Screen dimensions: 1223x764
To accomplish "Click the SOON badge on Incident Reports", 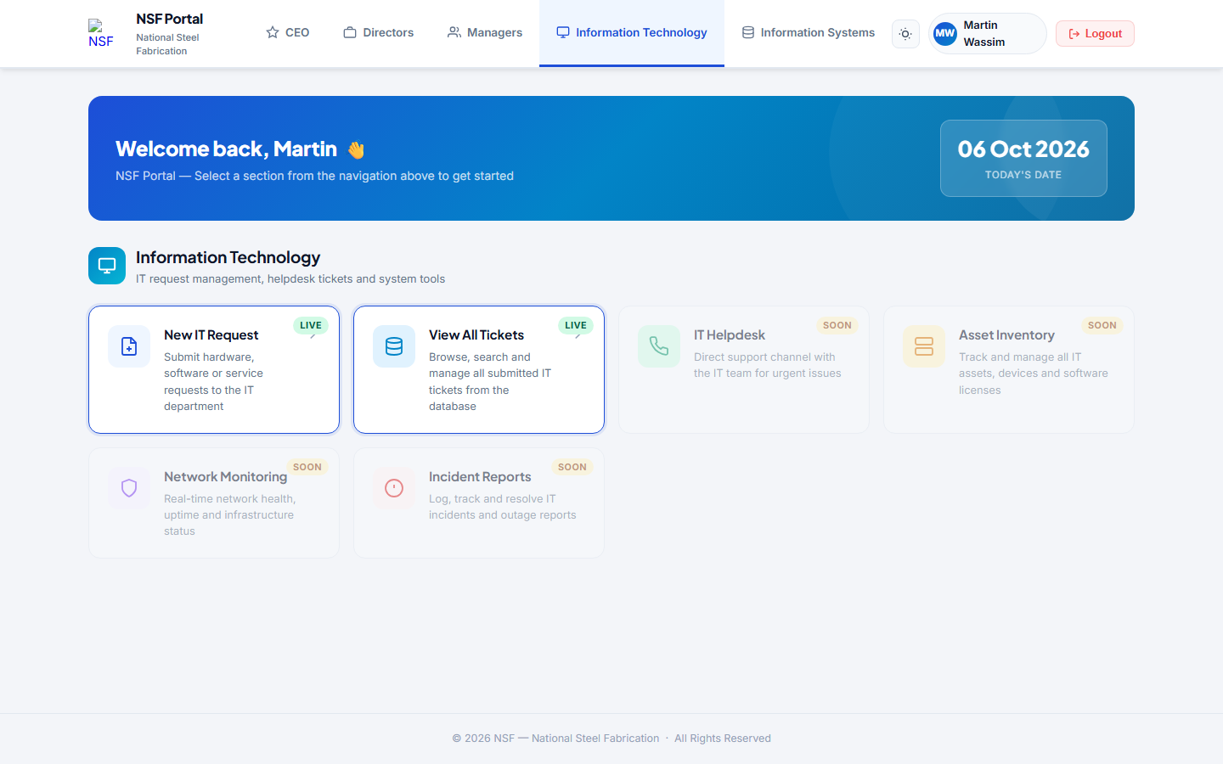I will click(x=572, y=467).
